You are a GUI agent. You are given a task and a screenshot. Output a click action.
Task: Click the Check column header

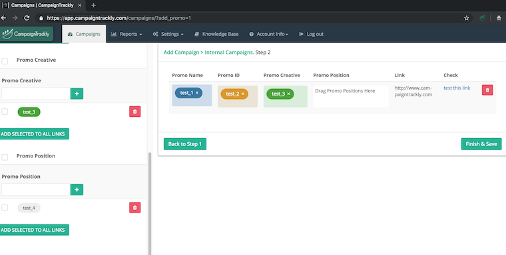451,75
